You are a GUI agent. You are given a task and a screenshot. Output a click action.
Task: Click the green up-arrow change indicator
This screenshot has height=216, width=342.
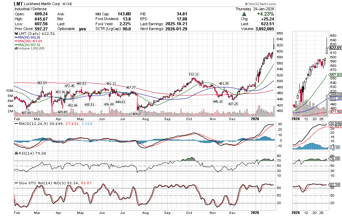(x=244, y=14)
